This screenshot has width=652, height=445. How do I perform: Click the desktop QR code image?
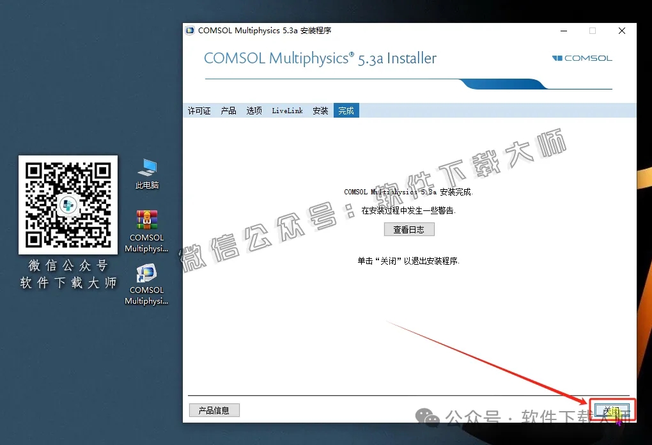click(x=68, y=205)
